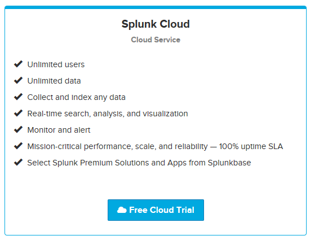Viewport: 310px width, 240px height.
Task: Click the Splunk Cloud heading
Action: tap(156, 24)
